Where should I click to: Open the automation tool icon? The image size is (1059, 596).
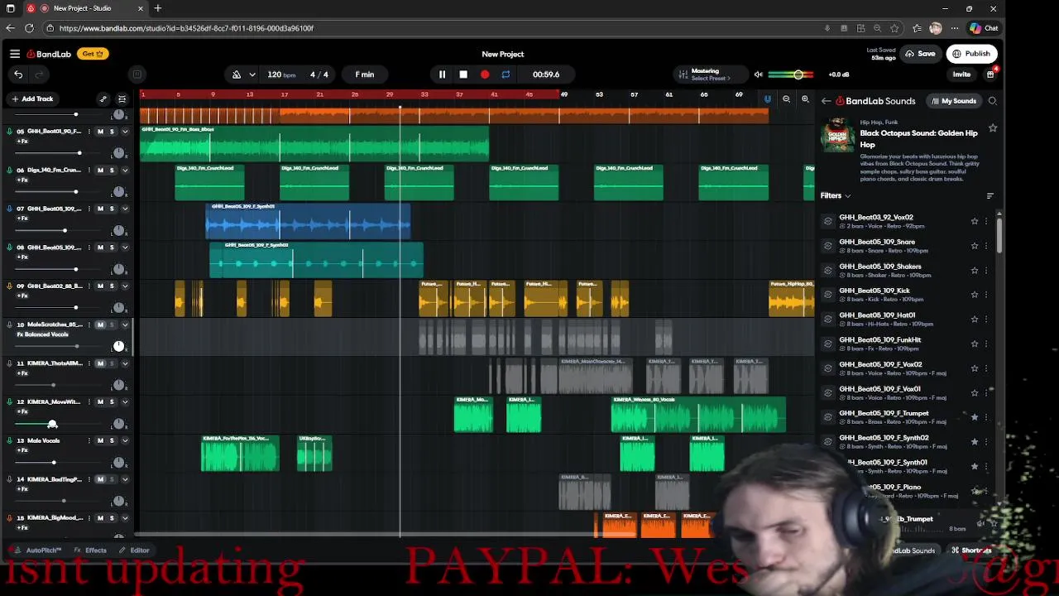[103, 99]
